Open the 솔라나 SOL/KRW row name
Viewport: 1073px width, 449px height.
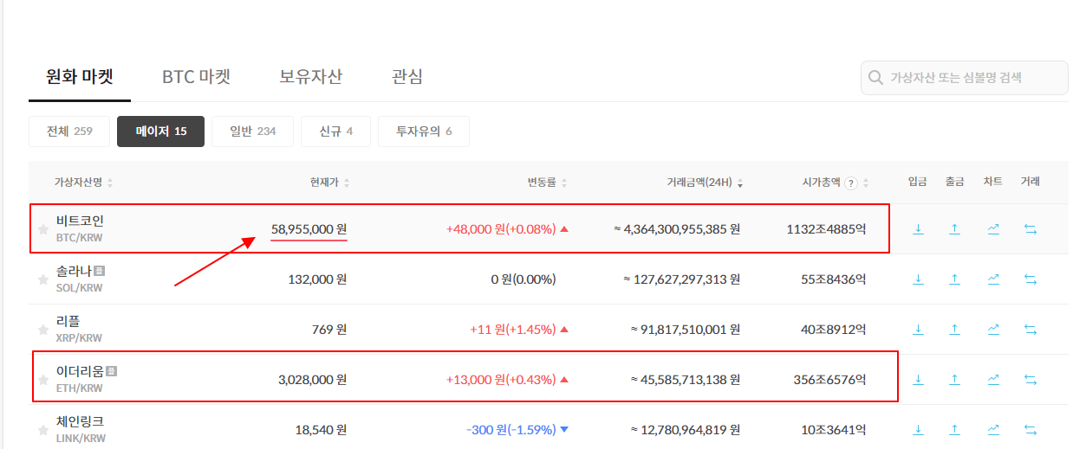(x=81, y=279)
